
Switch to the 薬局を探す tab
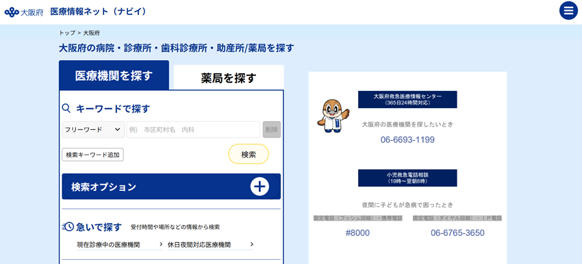coord(229,78)
